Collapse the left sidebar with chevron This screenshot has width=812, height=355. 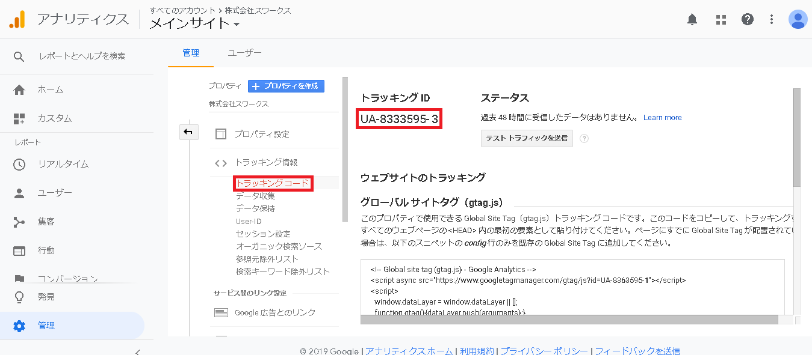(137, 351)
